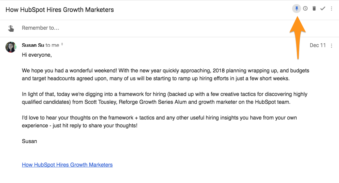Expand recipient details arrow beside 'to me'

pyautogui.click(x=62, y=45)
